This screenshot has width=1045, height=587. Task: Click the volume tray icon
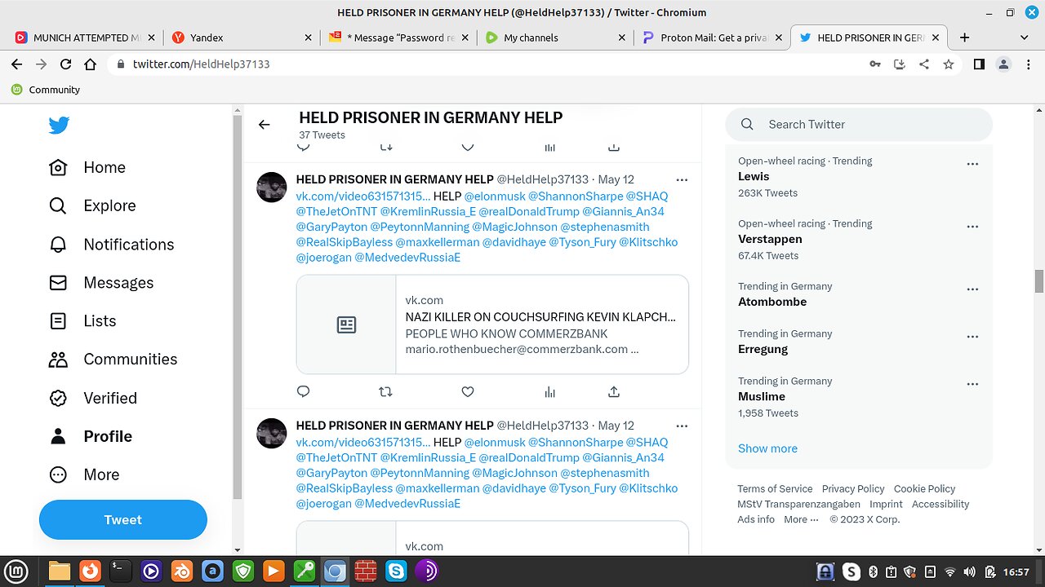pyautogui.click(x=969, y=572)
